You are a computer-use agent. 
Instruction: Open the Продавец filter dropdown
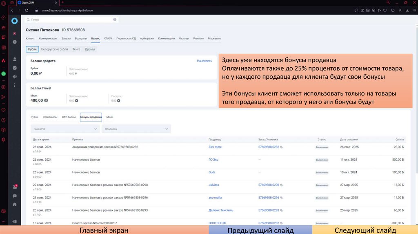[136, 129]
